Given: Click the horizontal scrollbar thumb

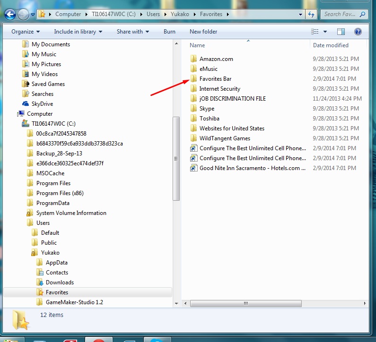Looking at the screenshot, I should 246,303.
